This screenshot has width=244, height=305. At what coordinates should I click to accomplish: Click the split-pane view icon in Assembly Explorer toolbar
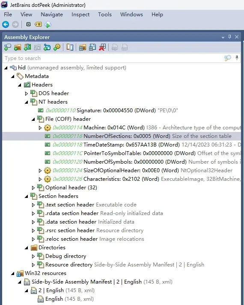click(x=70, y=47)
